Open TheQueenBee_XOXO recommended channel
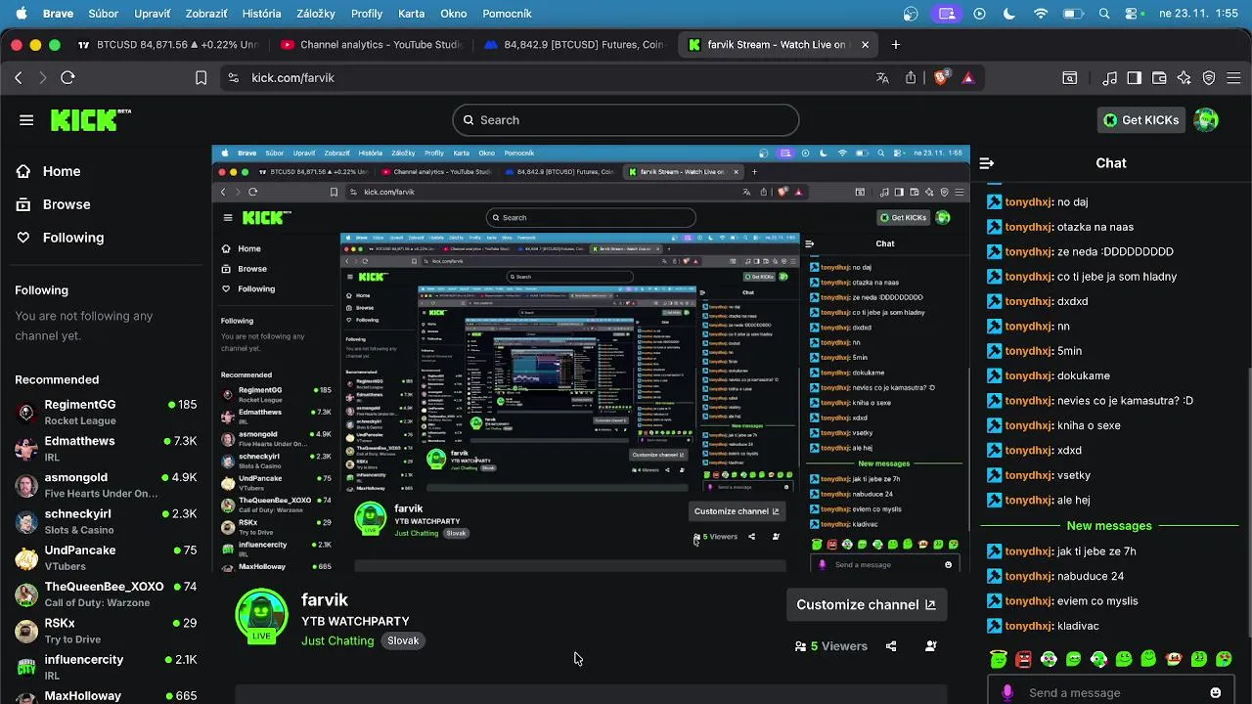The width and height of the screenshot is (1252, 704). coord(106,594)
